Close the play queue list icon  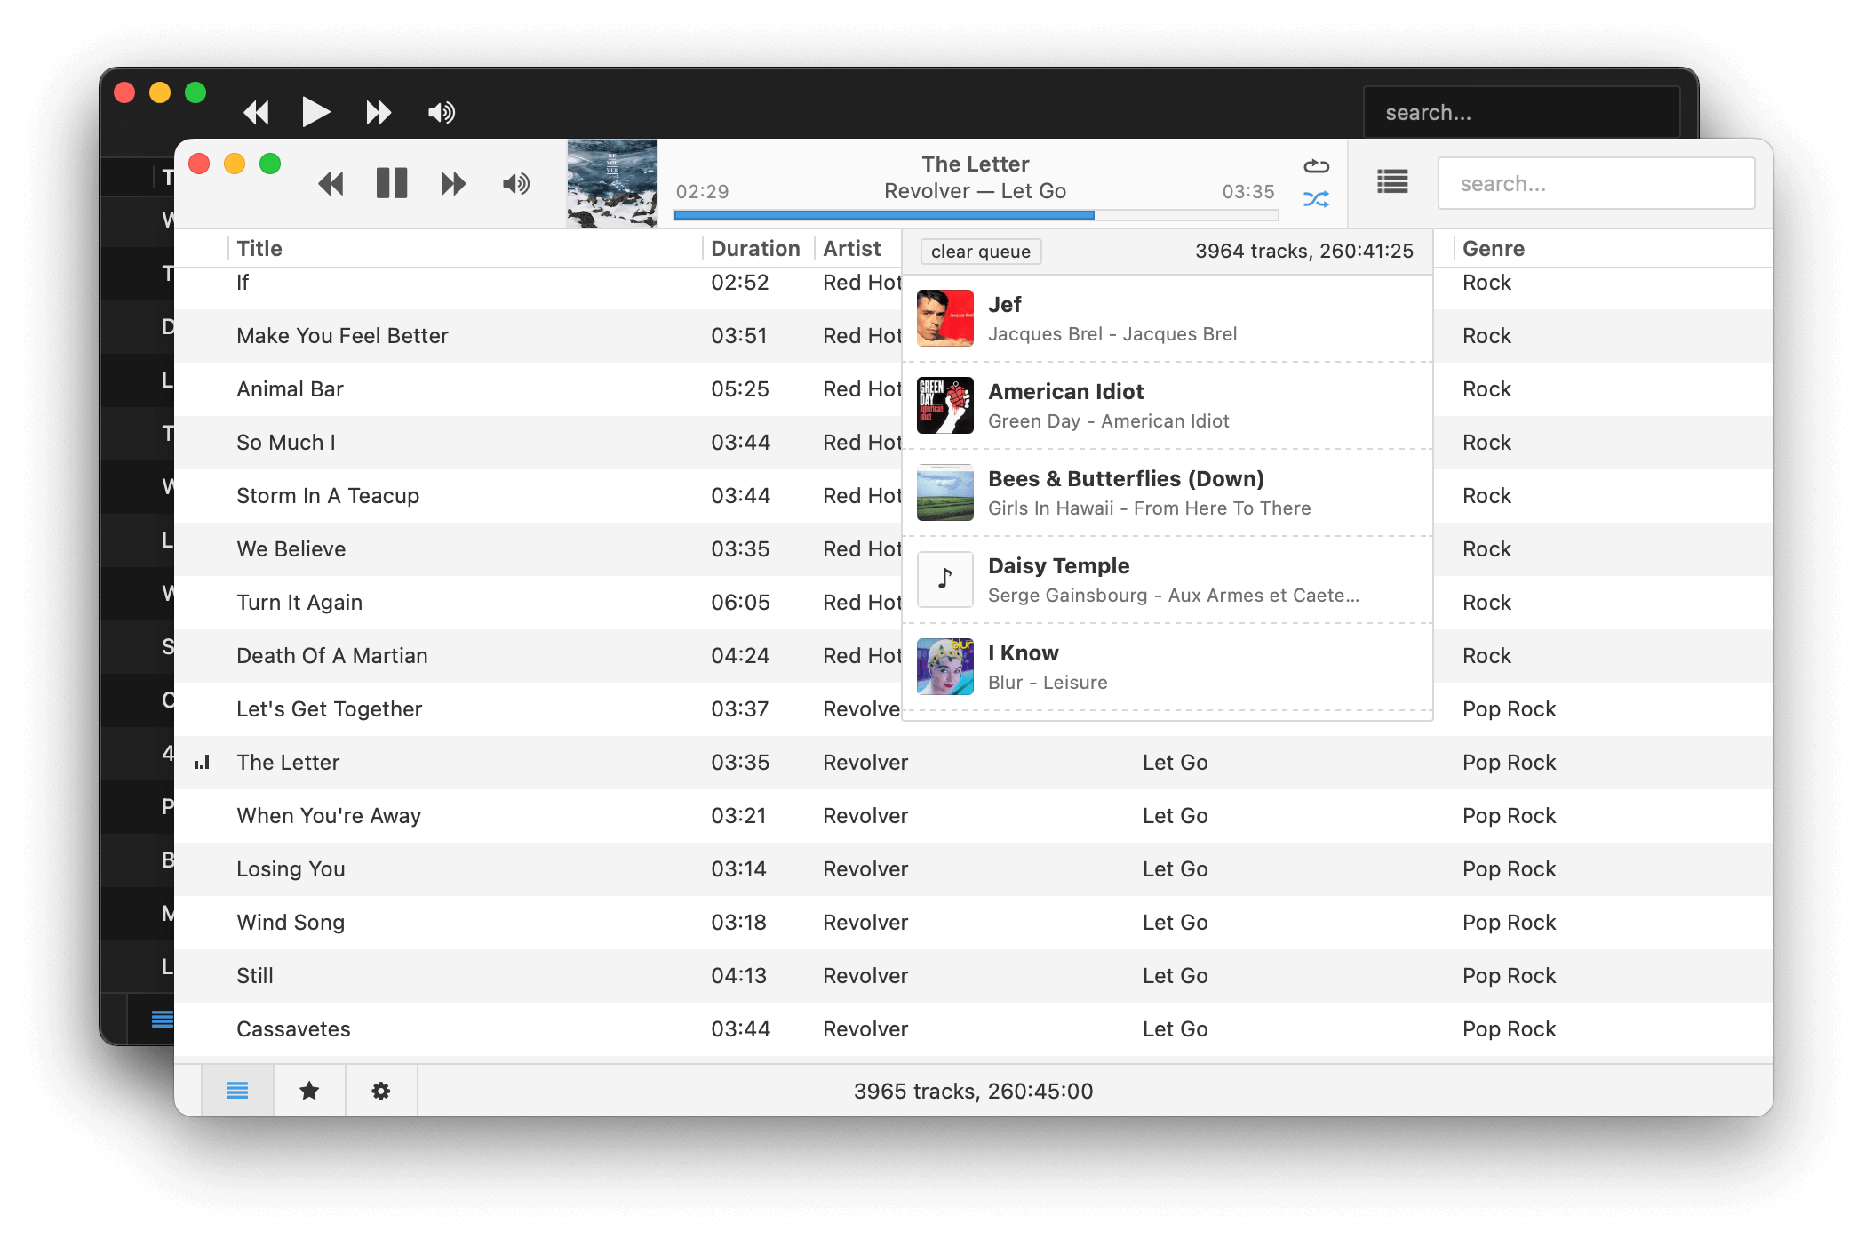(1391, 182)
